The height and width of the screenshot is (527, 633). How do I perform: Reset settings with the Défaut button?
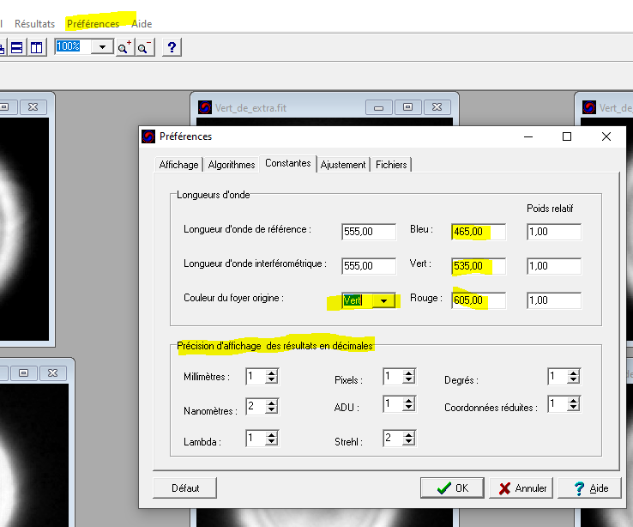click(x=185, y=488)
